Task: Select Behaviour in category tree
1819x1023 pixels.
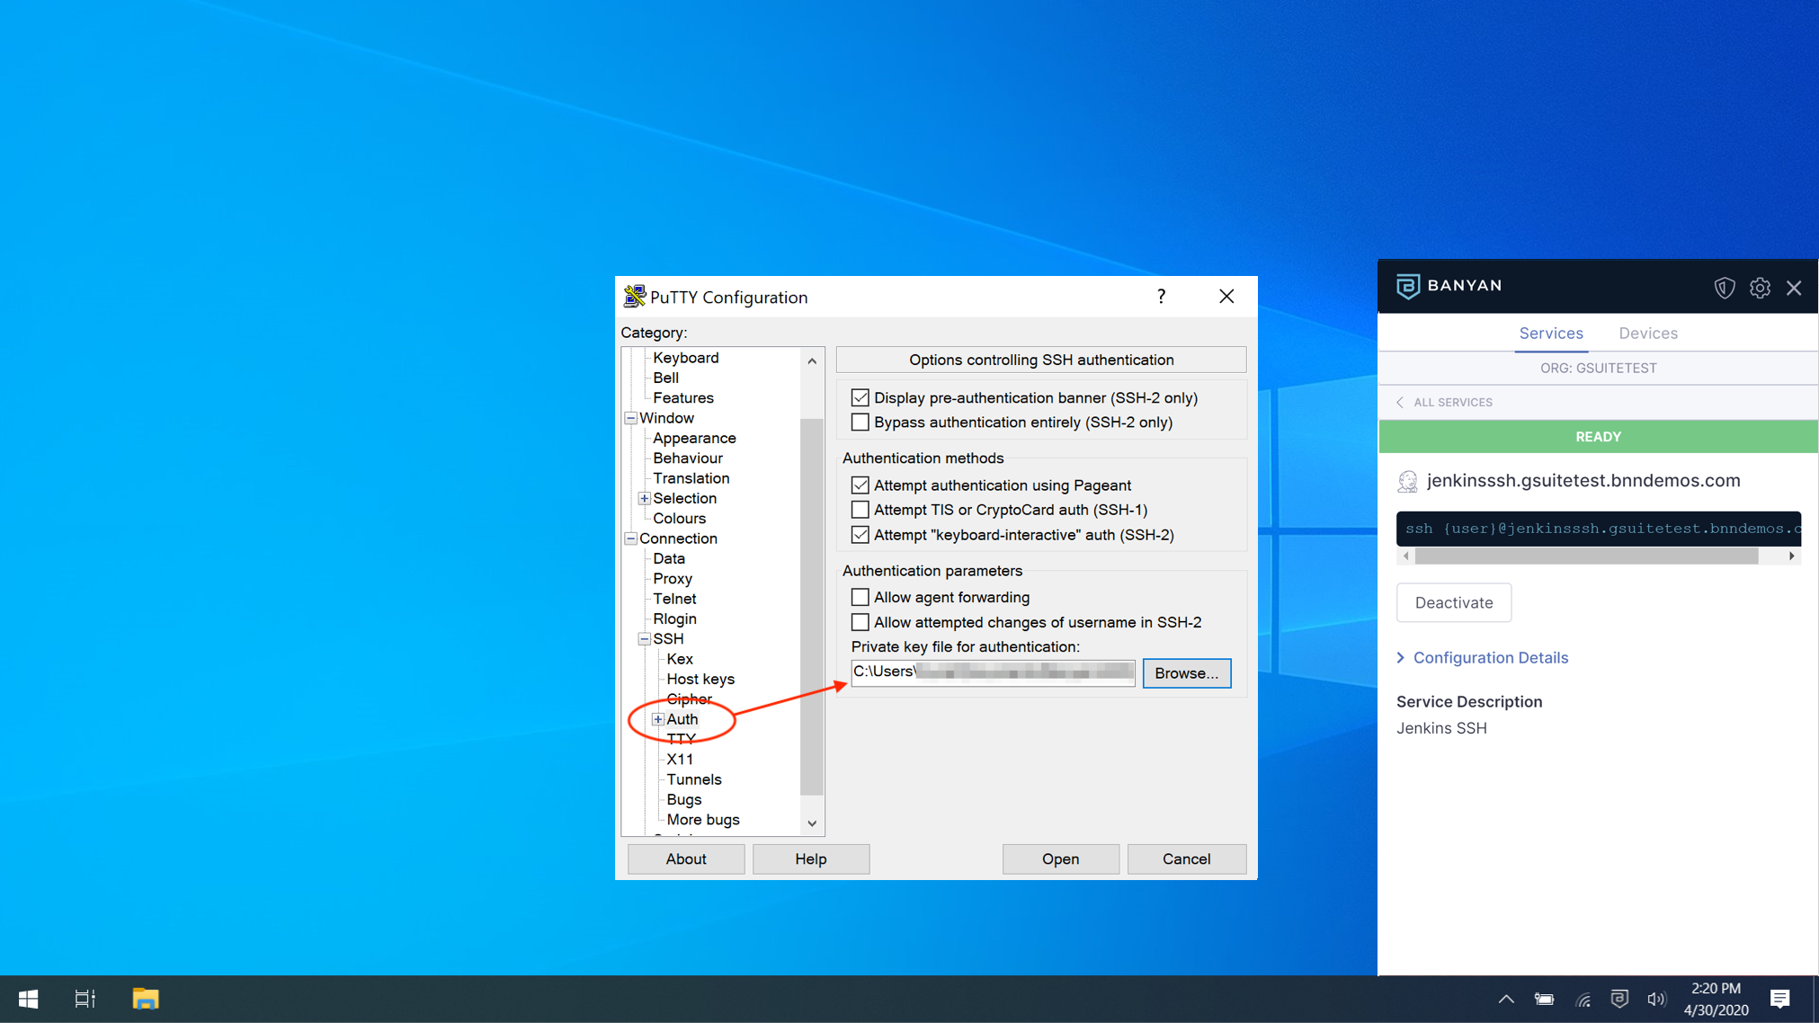Action: pyautogui.click(x=687, y=458)
